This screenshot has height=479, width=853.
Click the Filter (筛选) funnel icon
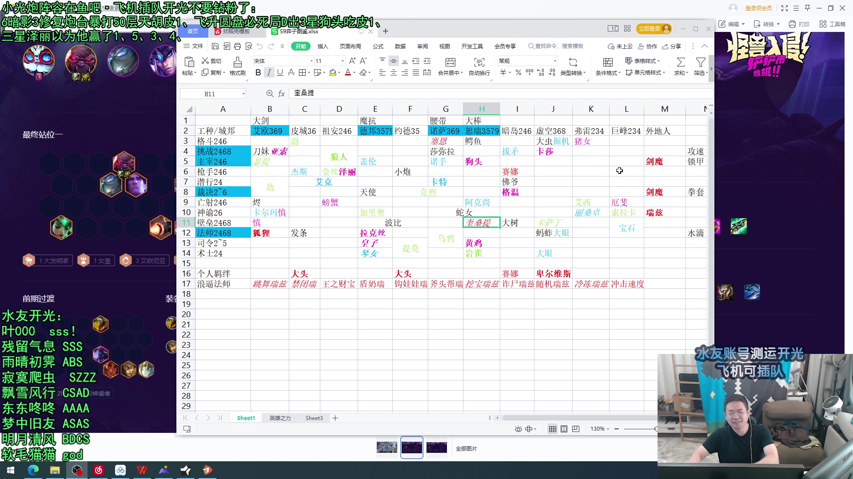700,63
